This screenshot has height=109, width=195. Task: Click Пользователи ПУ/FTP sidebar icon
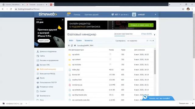point(38,82)
